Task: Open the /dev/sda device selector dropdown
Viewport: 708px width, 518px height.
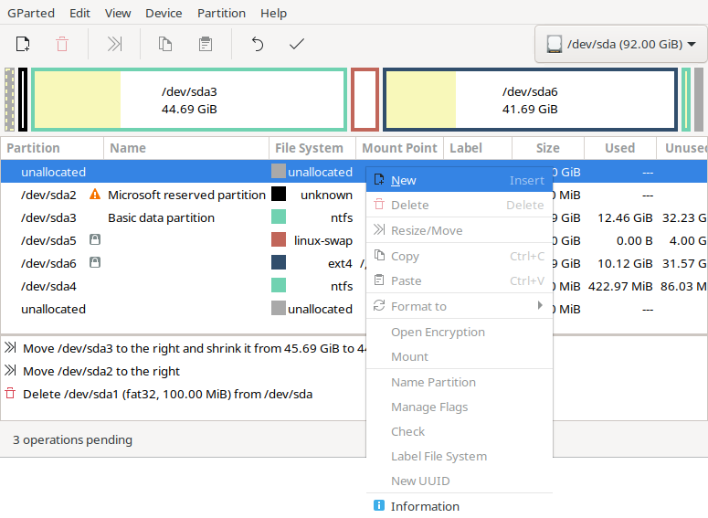Action: point(620,44)
